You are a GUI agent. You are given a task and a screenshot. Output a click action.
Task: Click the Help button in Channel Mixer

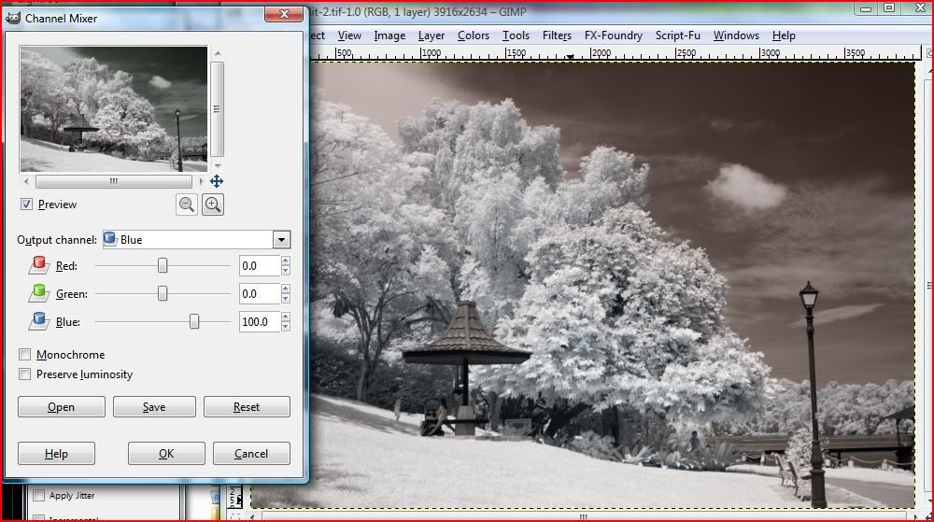click(x=56, y=454)
